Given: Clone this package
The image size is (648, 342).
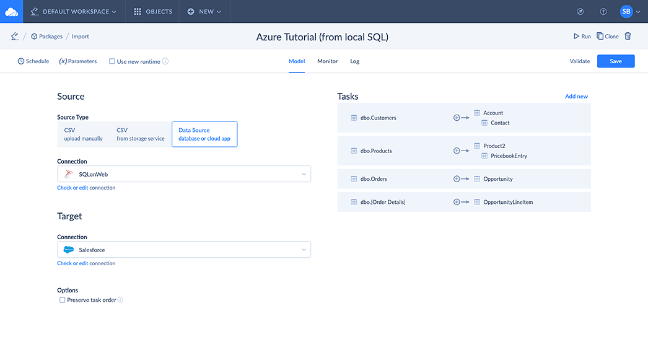Looking at the screenshot, I should pyautogui.click(x=608, y=37).
